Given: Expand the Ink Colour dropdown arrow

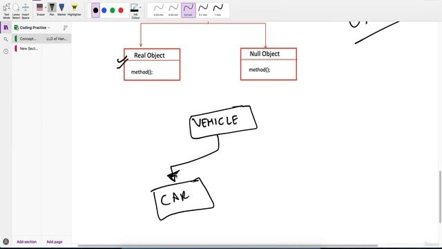Looking at the screenshot, I should pyautogui.click(x=140, y=8).
